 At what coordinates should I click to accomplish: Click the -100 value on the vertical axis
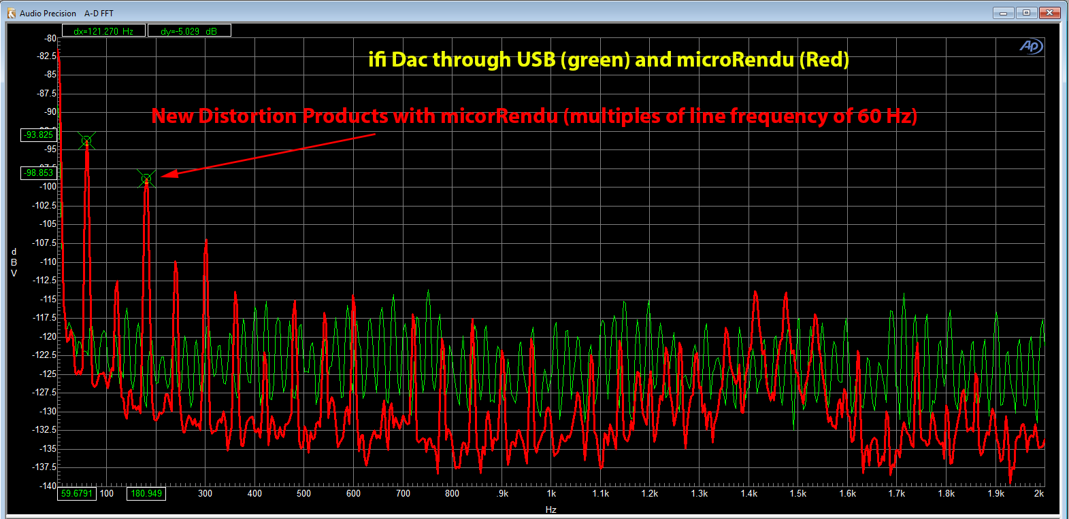[48, 186]
